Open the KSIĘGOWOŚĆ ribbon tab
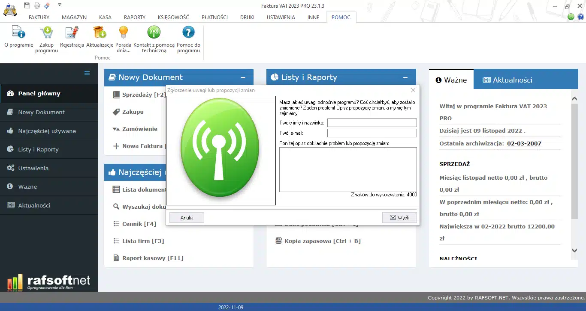This screenshot has height=311, width=586. (173, 18)
